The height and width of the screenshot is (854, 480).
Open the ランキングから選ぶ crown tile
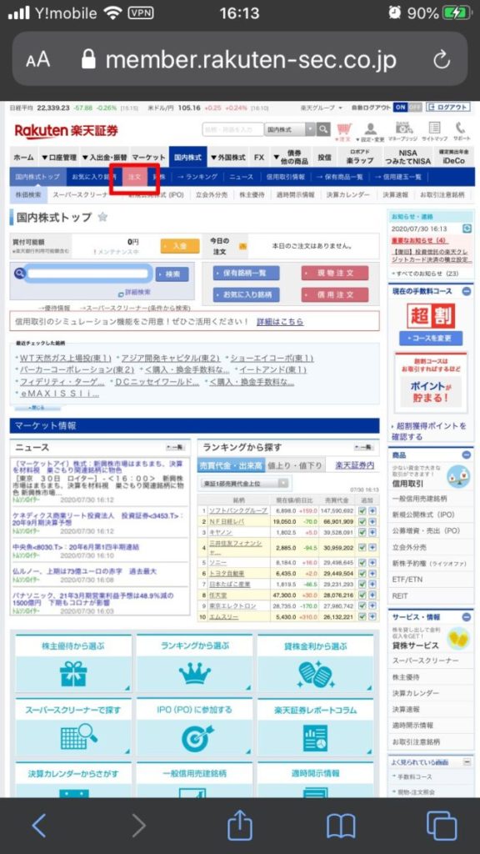195,664
